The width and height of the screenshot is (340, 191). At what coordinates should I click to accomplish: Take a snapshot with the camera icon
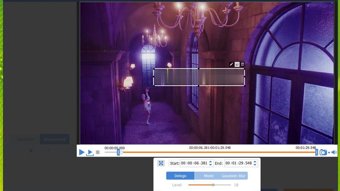pos(323,152)
